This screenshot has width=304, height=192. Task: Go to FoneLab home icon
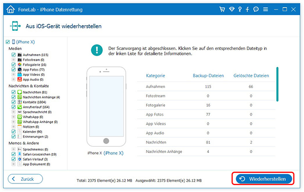[x=10, y=9]
